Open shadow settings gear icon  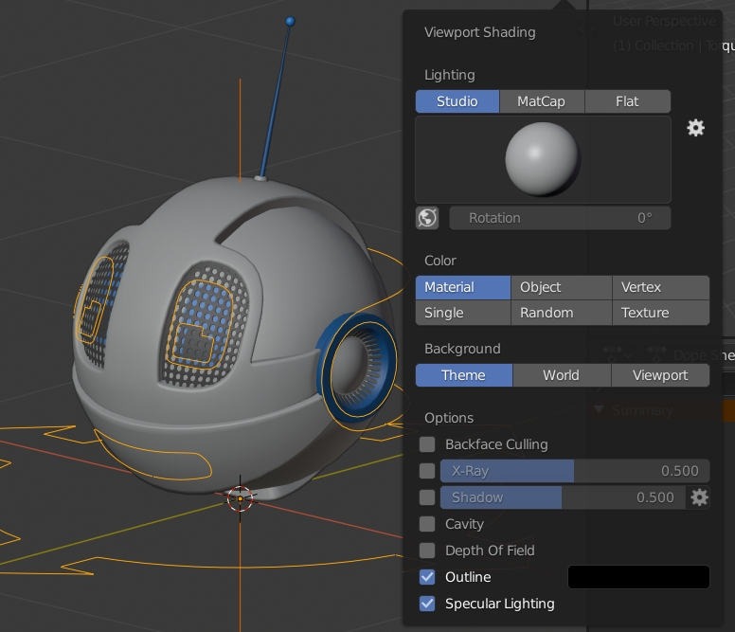click(x=699, y=497)
